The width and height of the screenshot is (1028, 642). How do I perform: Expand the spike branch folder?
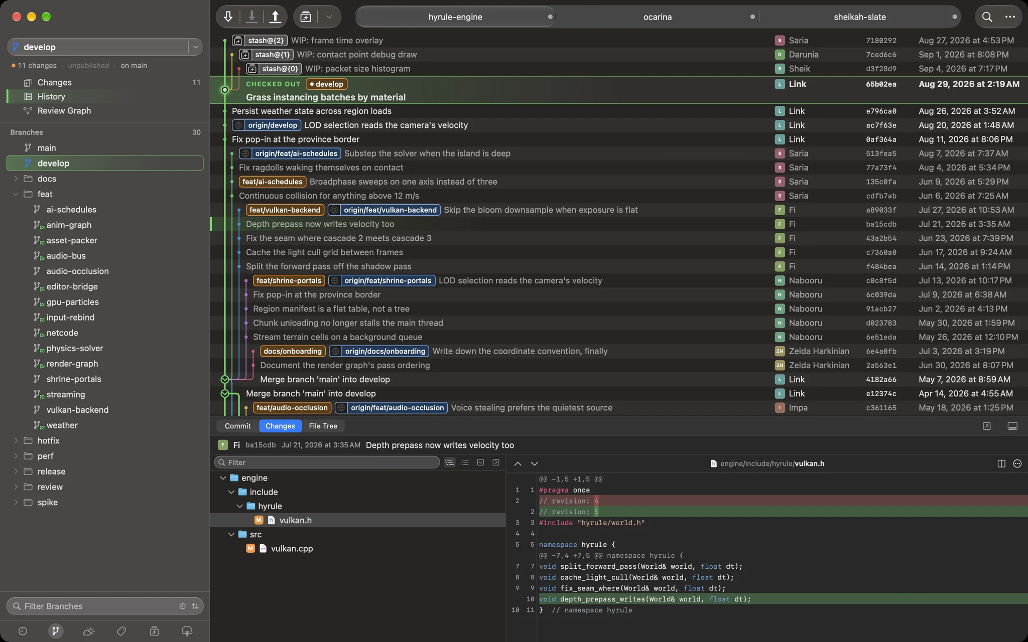tap(16, 502)
